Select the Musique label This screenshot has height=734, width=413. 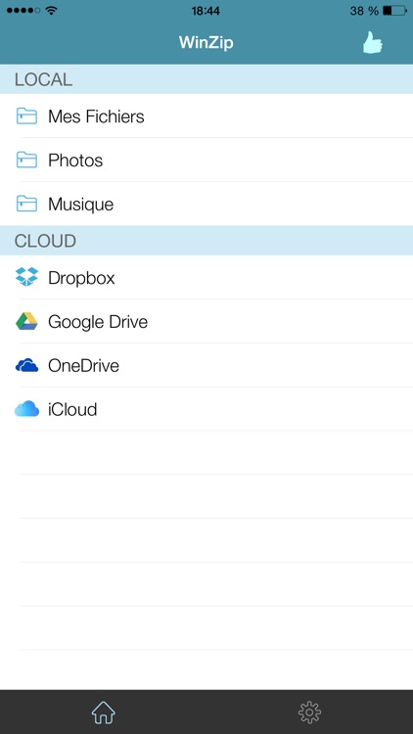point(80,205)
